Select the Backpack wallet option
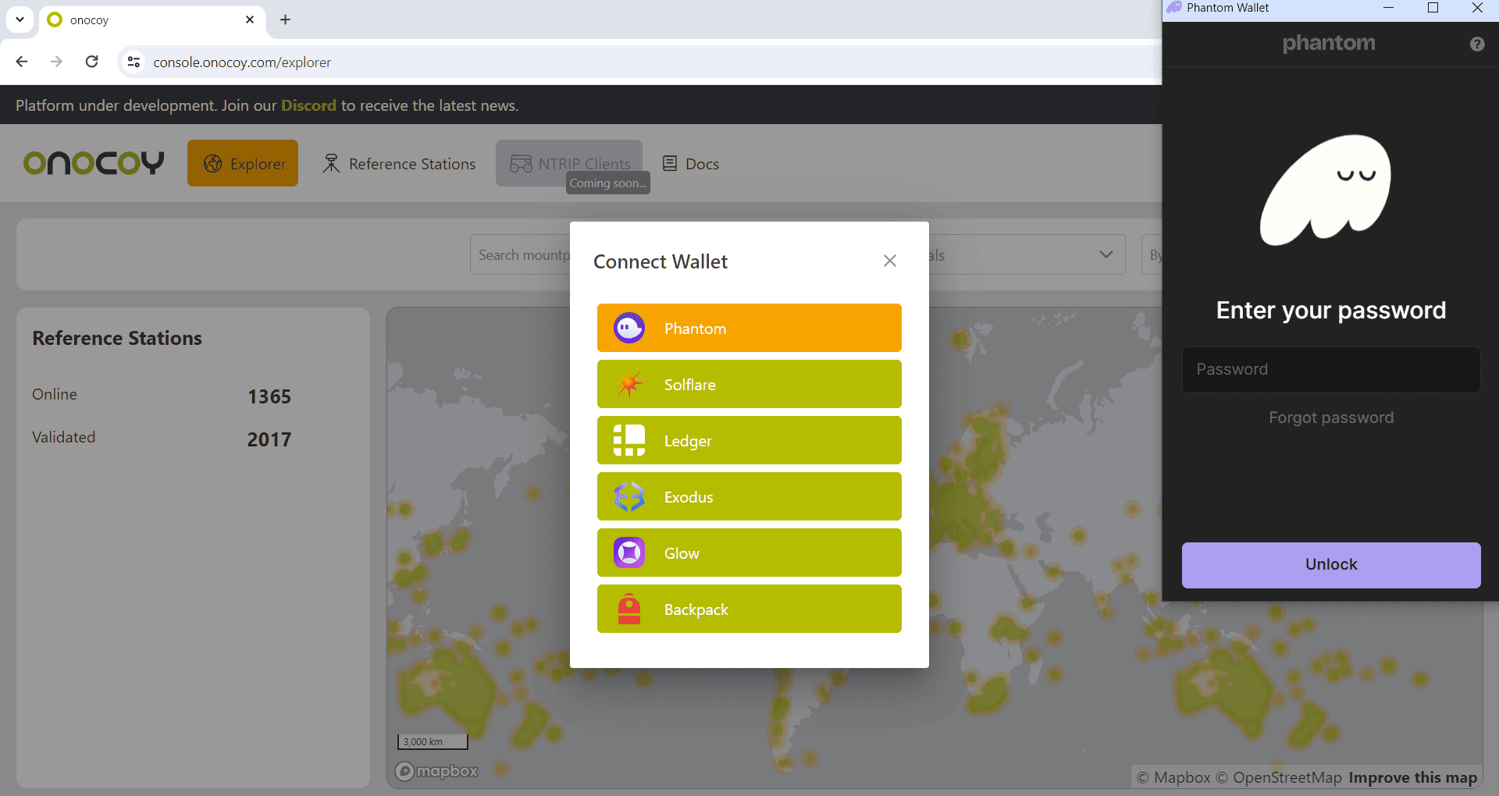 749,609
